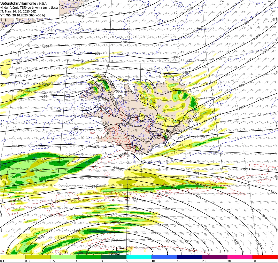
Task: Click the 25W longitude label
Action: coord(85,1)
